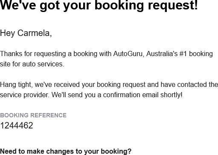Click the phrase "Hang tight,"

click(16, 85)
